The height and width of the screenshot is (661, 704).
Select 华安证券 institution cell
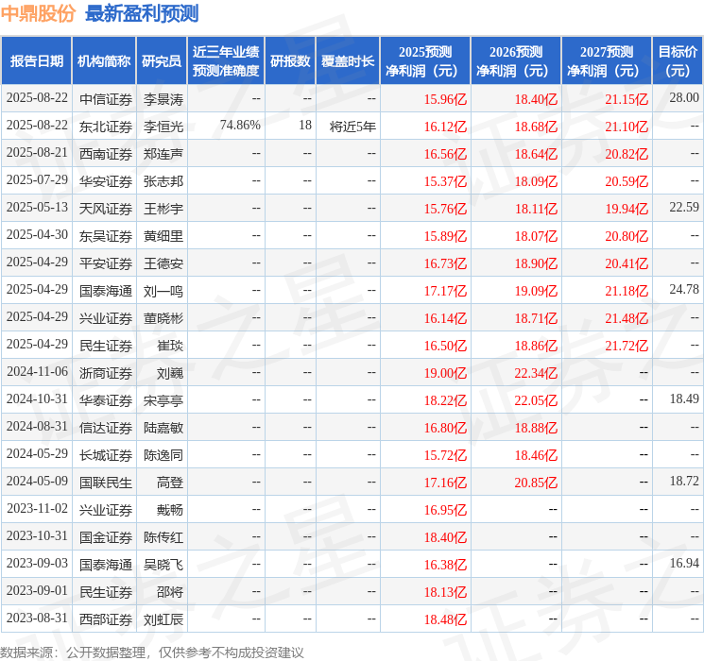(106, 181)
